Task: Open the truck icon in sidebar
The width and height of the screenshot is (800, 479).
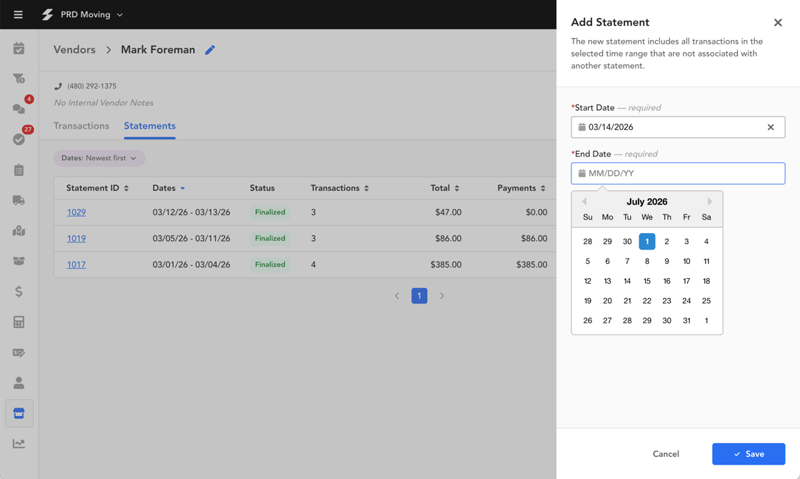Action: pos(19,200)
